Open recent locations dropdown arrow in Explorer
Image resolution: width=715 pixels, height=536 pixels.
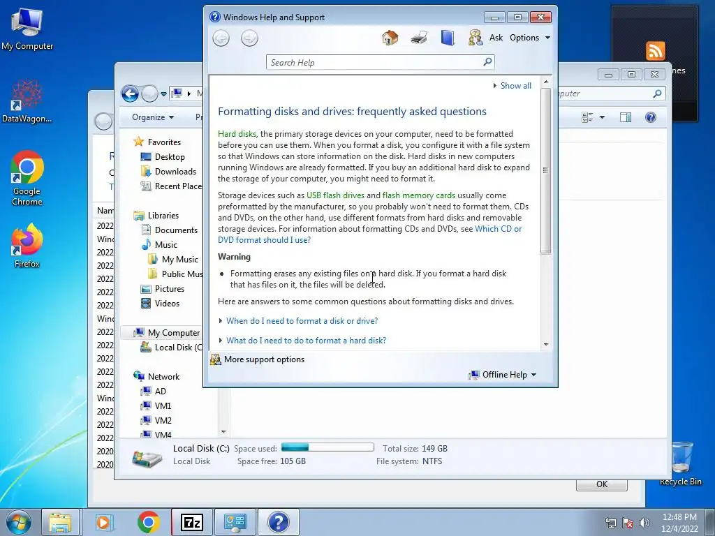pyautogui.click(x=163, y=94)
